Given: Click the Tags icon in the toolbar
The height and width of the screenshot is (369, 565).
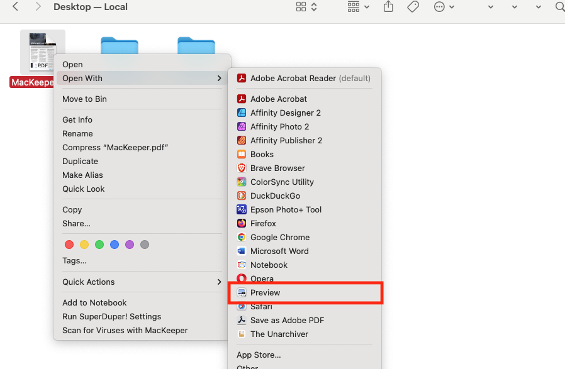Looking at the screenshot, I should tap(413, 7).
